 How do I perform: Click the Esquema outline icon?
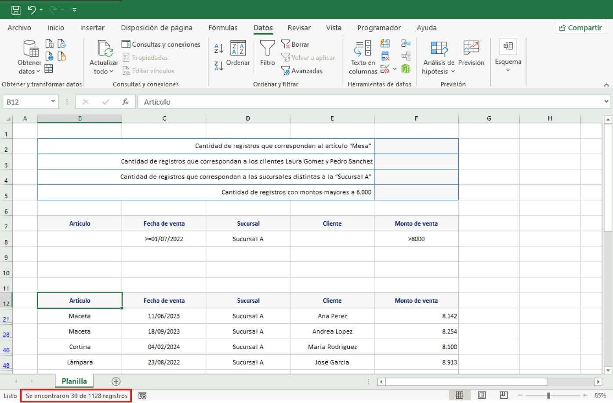[x=508, y=46]
